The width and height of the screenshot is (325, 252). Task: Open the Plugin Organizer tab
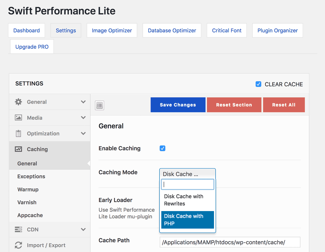[278, 30]
